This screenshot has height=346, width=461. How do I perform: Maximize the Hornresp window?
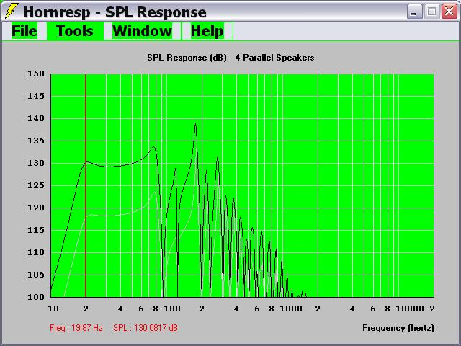click(x=431, y=12)
